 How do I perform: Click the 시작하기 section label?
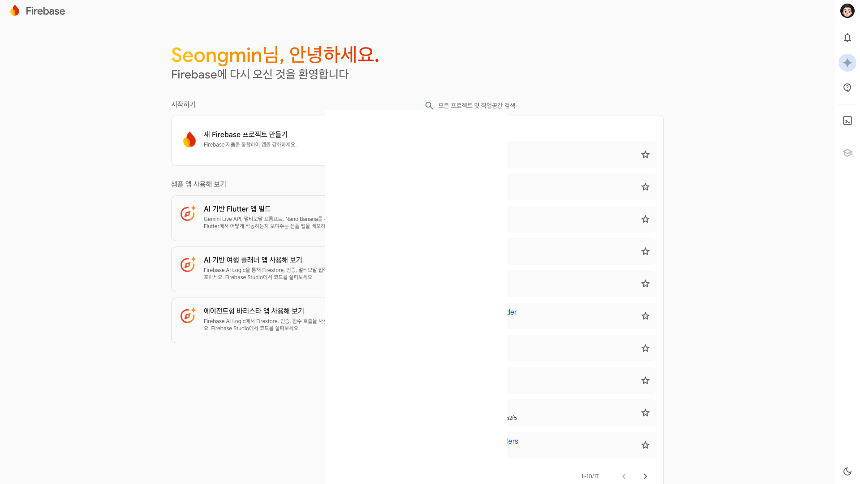coord(183,104)
